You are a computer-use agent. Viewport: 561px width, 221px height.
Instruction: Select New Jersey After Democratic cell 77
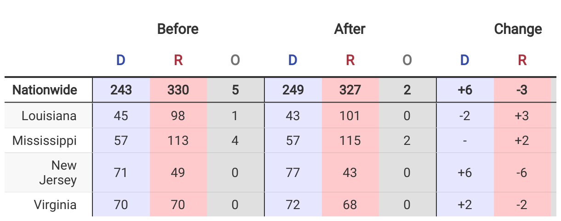[x=293, y=173]
